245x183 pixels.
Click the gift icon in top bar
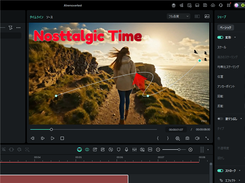click(173, 5)
